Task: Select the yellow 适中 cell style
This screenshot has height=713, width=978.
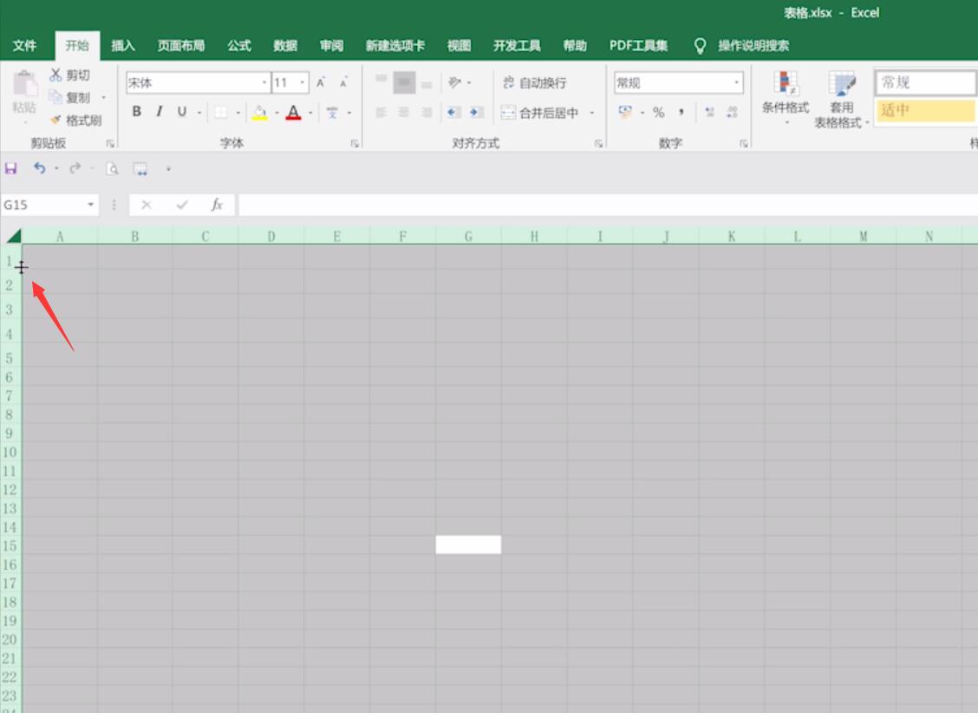Action: [926, 110]
